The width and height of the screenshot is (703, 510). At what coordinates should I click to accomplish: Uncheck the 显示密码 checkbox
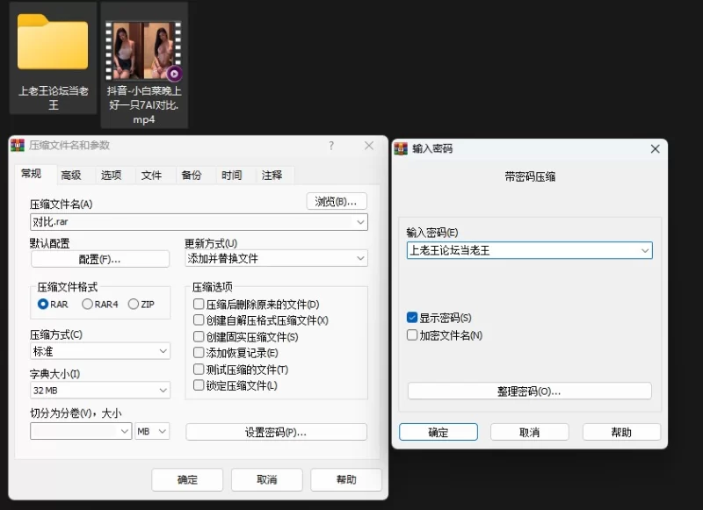pos(412,318)
